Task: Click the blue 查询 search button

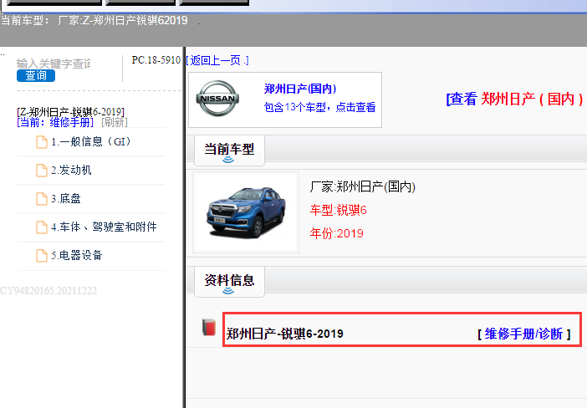Action: 36,75
